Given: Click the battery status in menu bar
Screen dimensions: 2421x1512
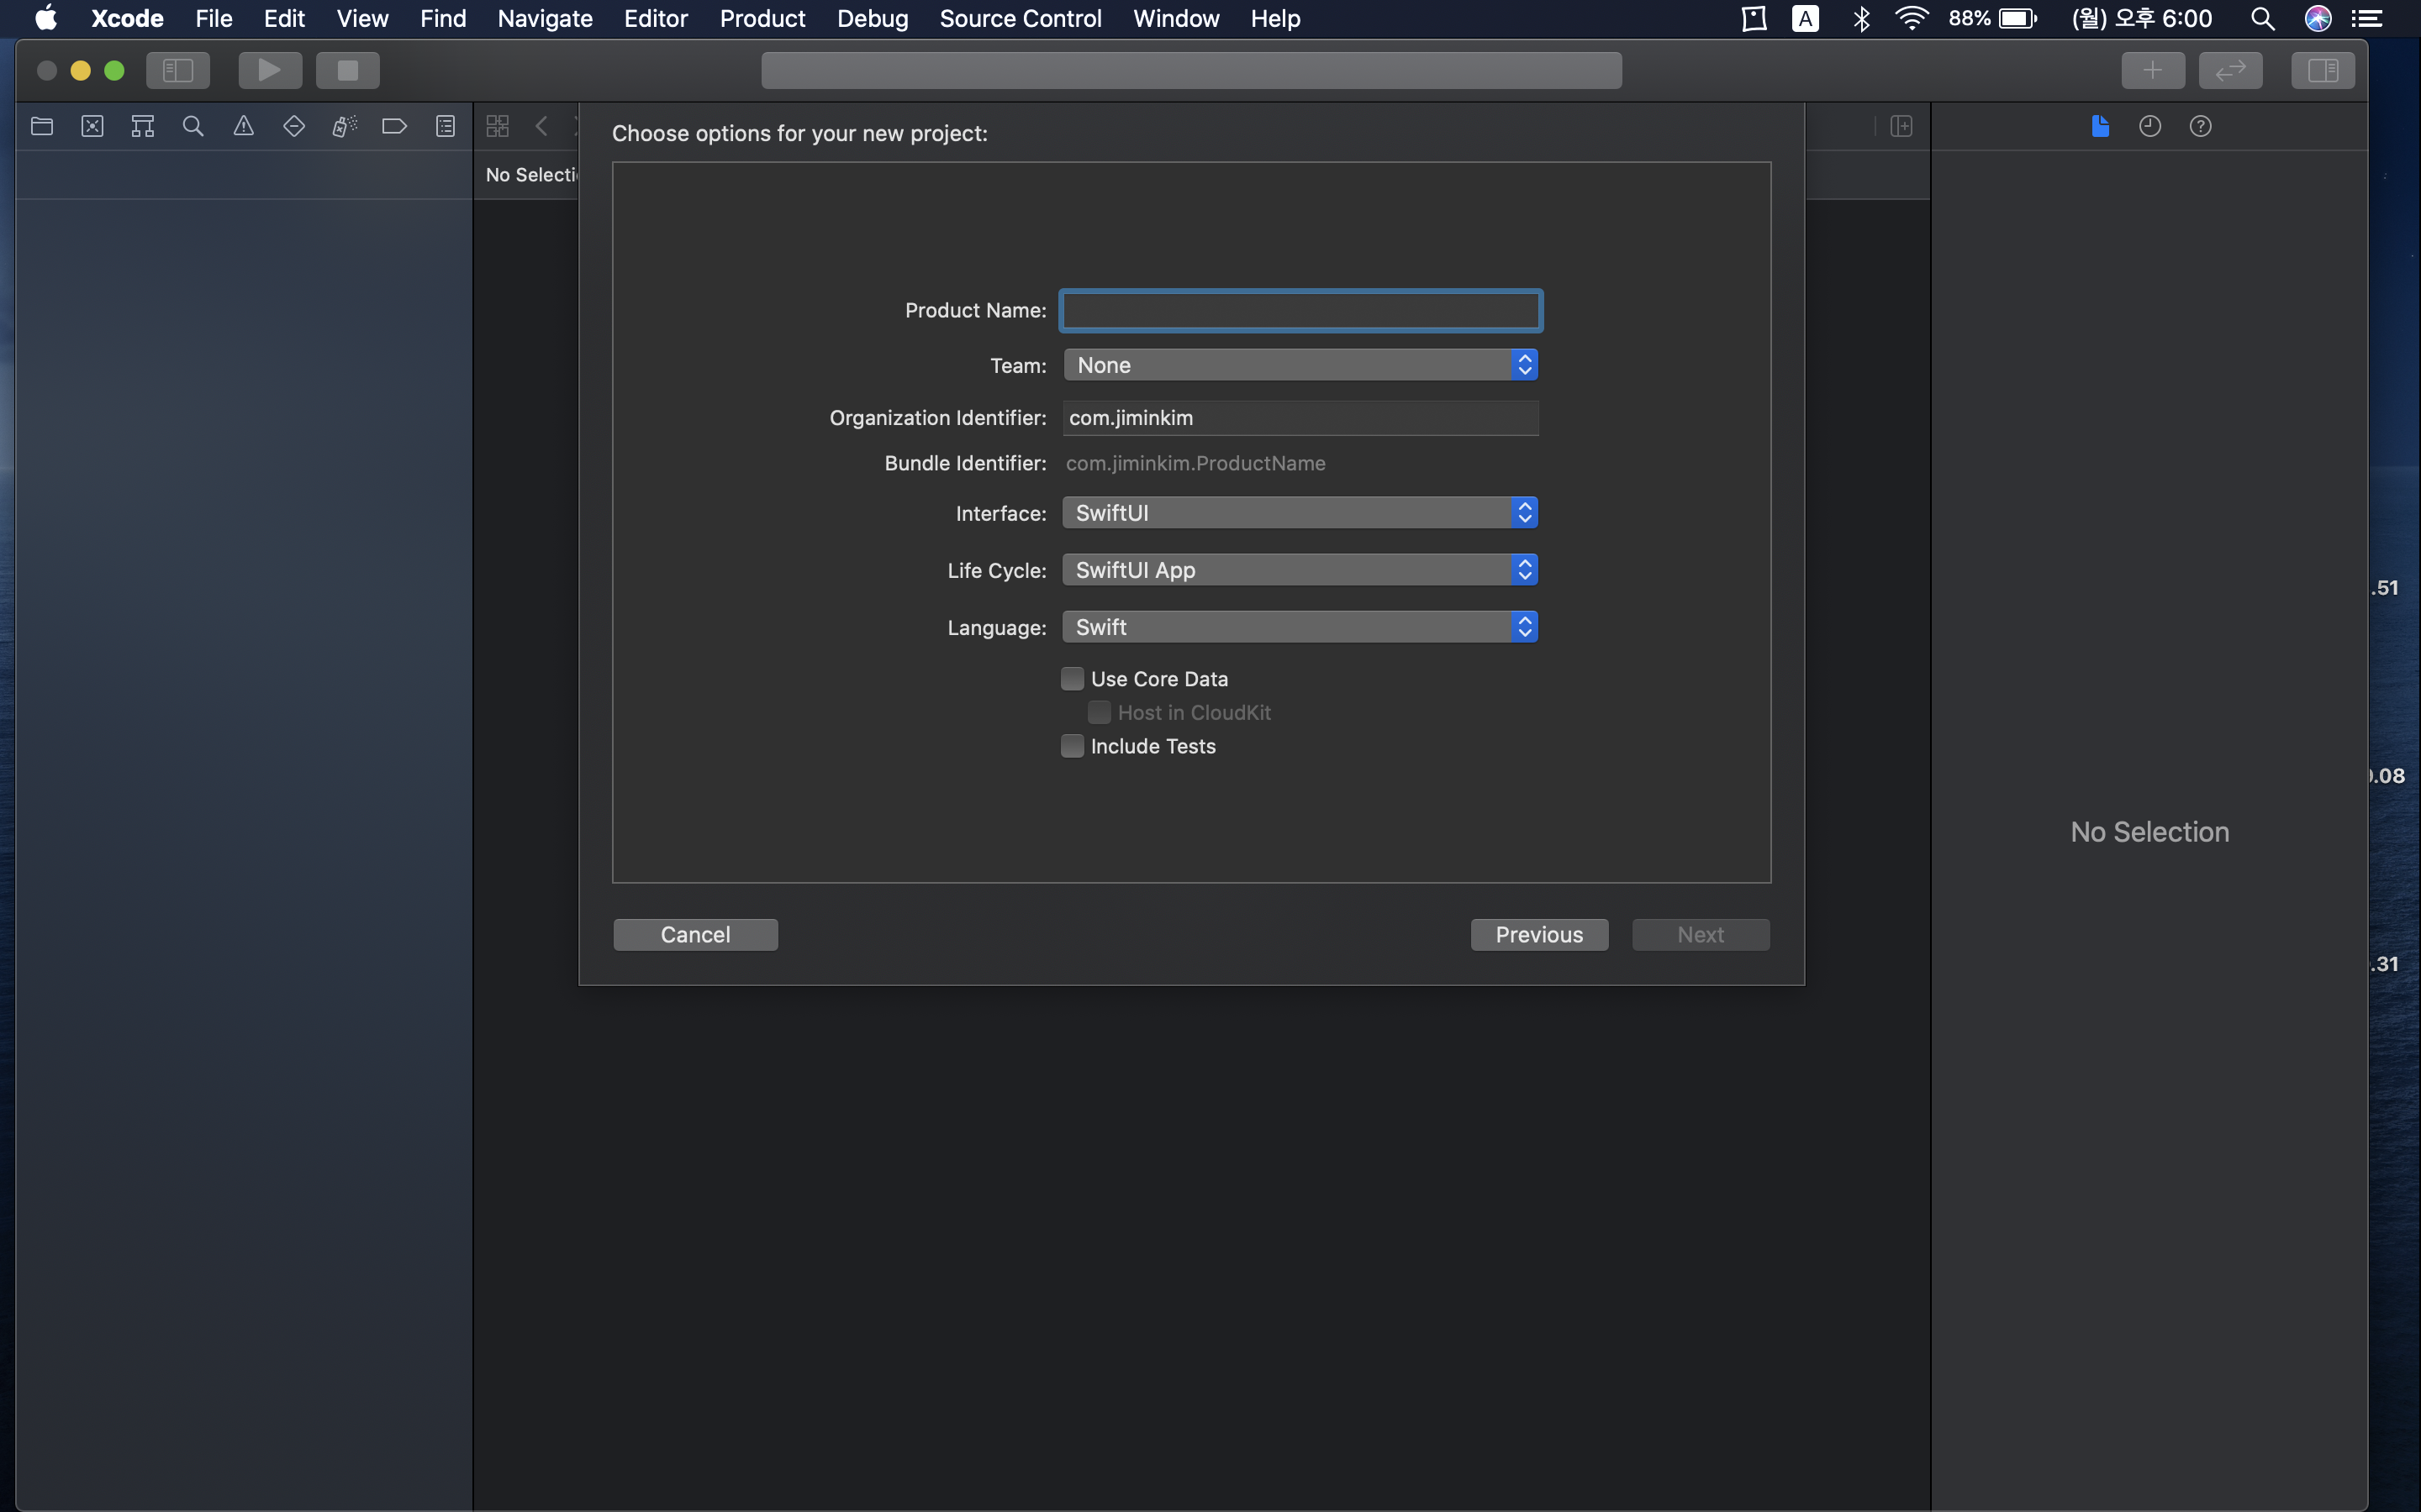Looking at the screenshot, I should coord(1991,18).
